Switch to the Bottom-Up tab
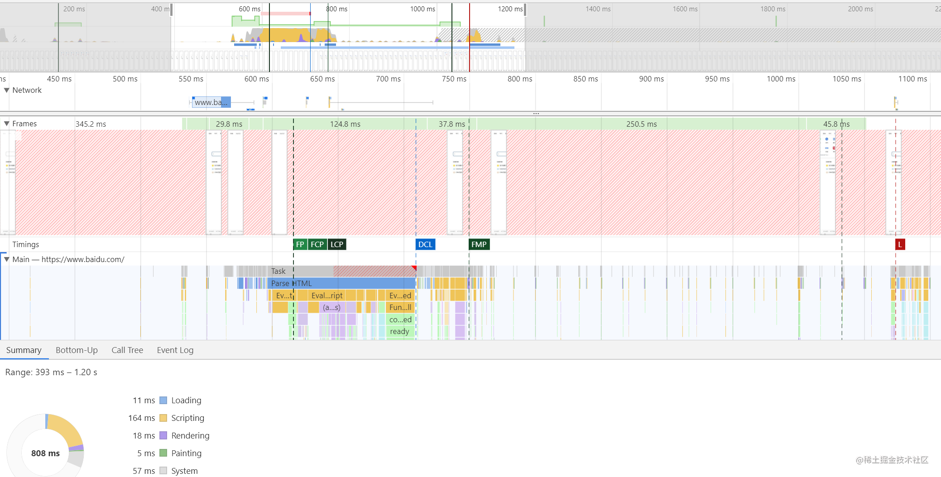This screenshot has width=941, height=477. tap(77, 350)
